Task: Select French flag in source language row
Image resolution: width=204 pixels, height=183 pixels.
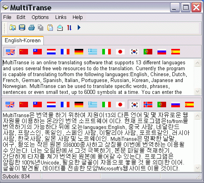Action: pos(65,52)
